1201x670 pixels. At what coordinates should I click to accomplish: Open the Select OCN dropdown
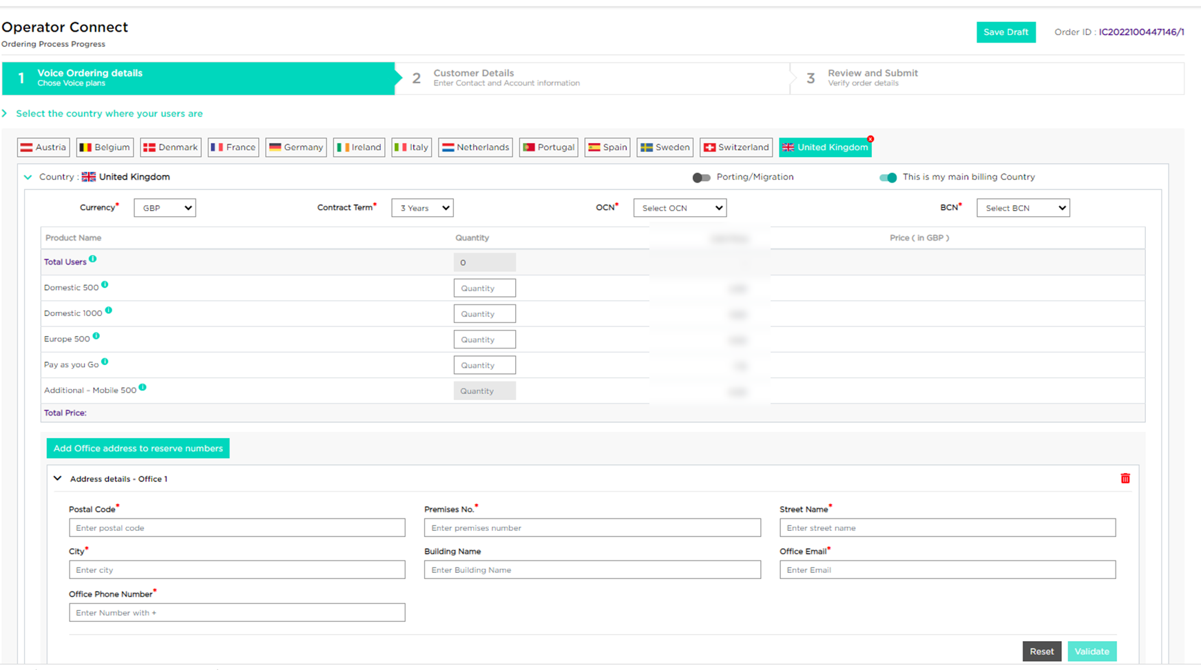pos(680,207)
